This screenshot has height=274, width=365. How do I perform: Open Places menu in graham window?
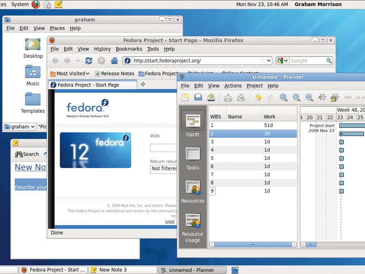pyautogui.click(x=57, y=28)
